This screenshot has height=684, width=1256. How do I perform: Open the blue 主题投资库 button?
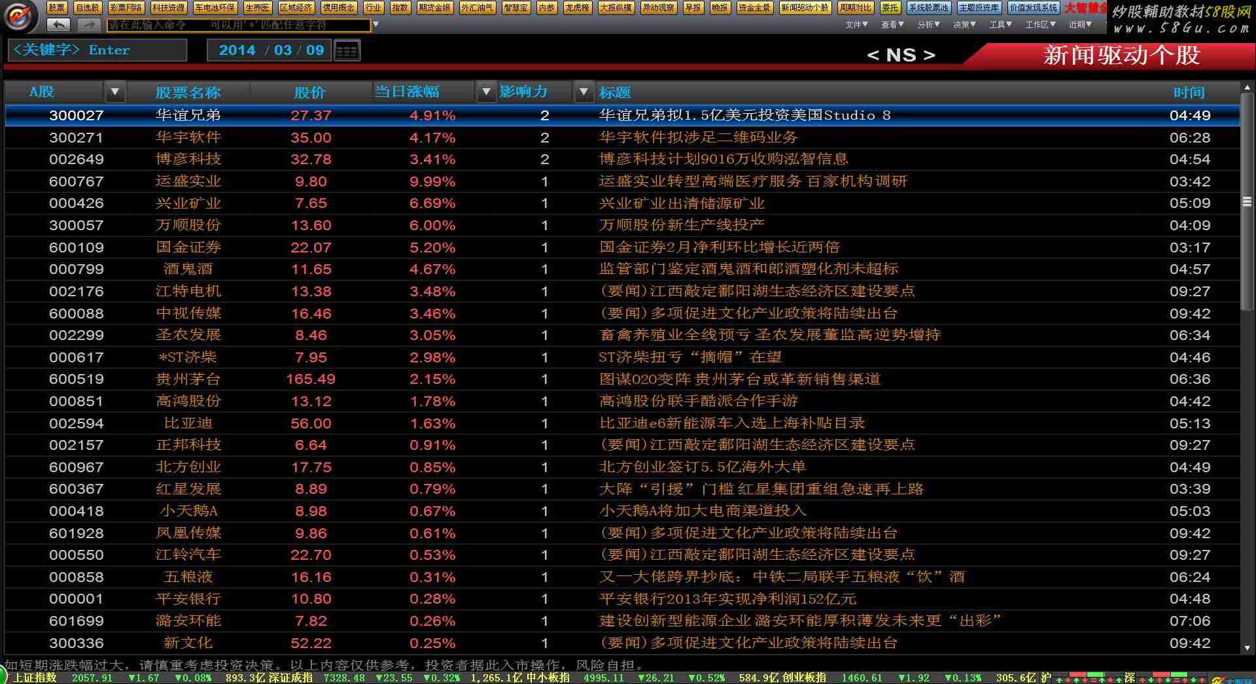[979, 8]
